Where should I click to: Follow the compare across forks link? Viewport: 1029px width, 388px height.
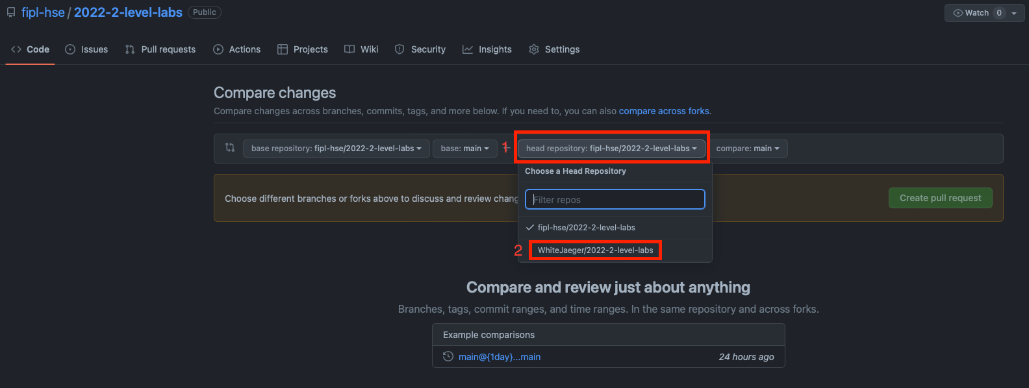(x=664, y=111)
